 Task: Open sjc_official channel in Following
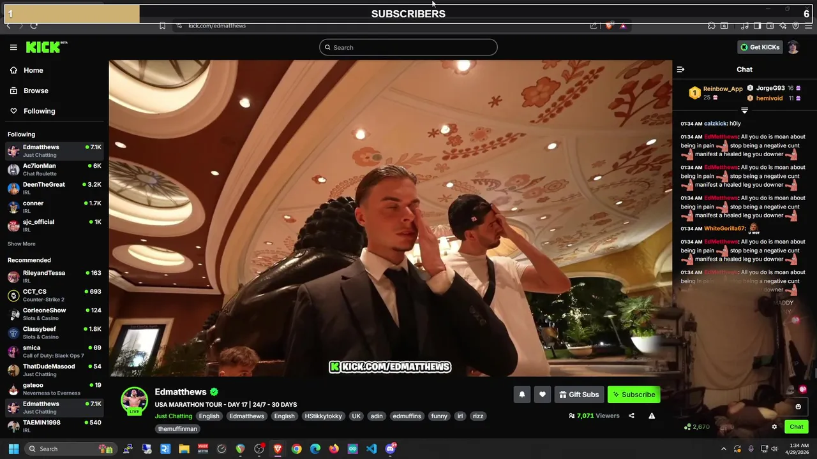[54, 225]
